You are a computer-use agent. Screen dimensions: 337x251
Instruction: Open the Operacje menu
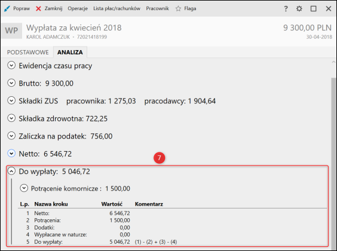click(78, 8)
